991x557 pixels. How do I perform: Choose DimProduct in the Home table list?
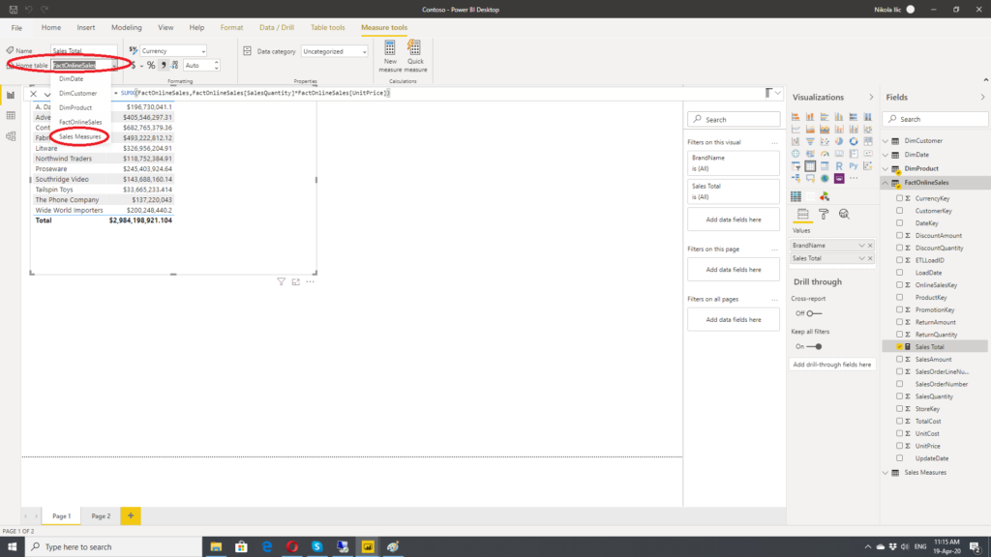coord(75,107)
